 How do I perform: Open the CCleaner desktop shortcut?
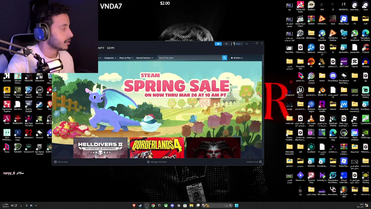[x=365, y=49]
